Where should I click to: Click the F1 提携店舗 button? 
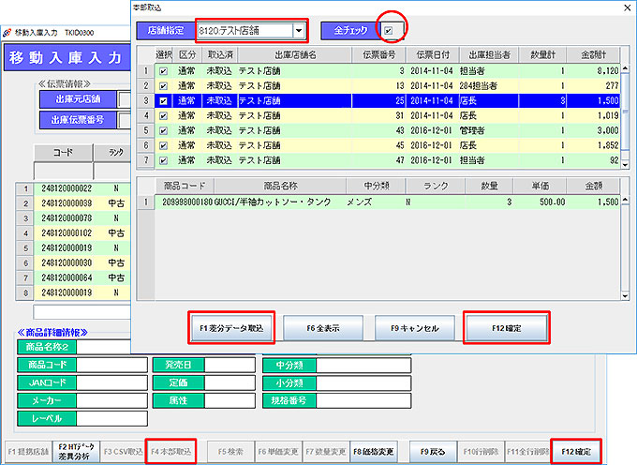(28, 452)
